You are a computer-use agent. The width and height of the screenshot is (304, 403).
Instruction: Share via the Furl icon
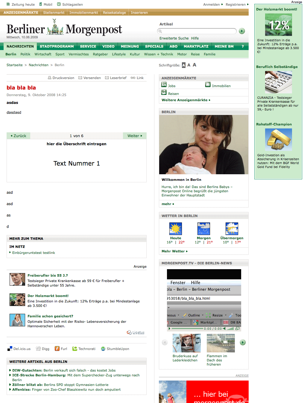pos(57,349)
